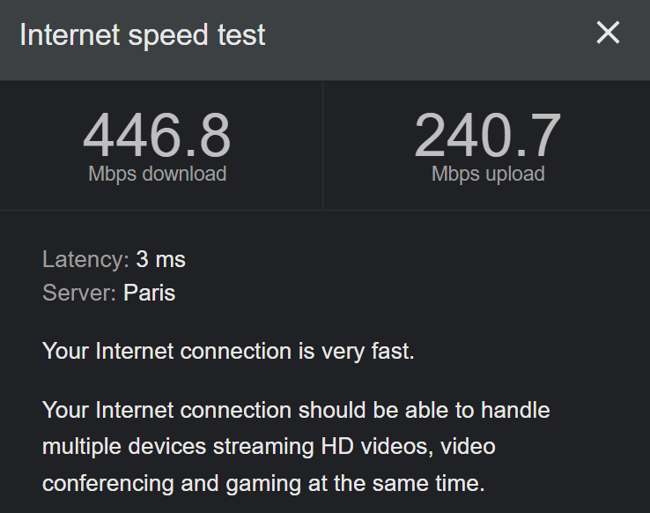Select the 'Mbps download' label
The height and width of the screenshot is (513, 650).
(x=158, y=174)
